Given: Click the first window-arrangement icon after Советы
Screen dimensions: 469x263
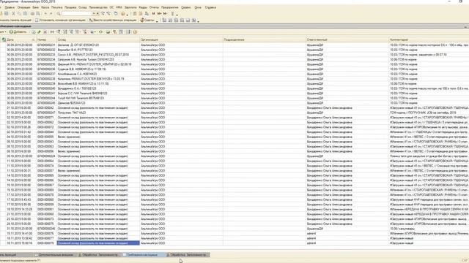Looking at the screenshot, I should pyautogui.click(x=164, y=20).
